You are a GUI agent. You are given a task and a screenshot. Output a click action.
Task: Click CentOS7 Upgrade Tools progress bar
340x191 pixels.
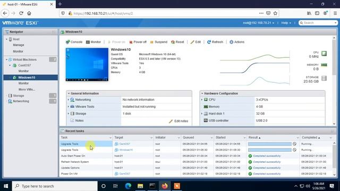pos(269,144)
